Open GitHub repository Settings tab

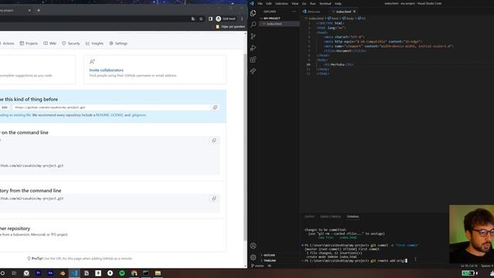click(x=118, y=43)
